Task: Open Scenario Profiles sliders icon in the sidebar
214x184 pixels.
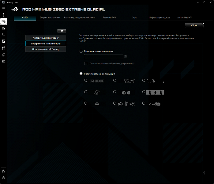Action: pyautogui.click(x=3, y=41)
